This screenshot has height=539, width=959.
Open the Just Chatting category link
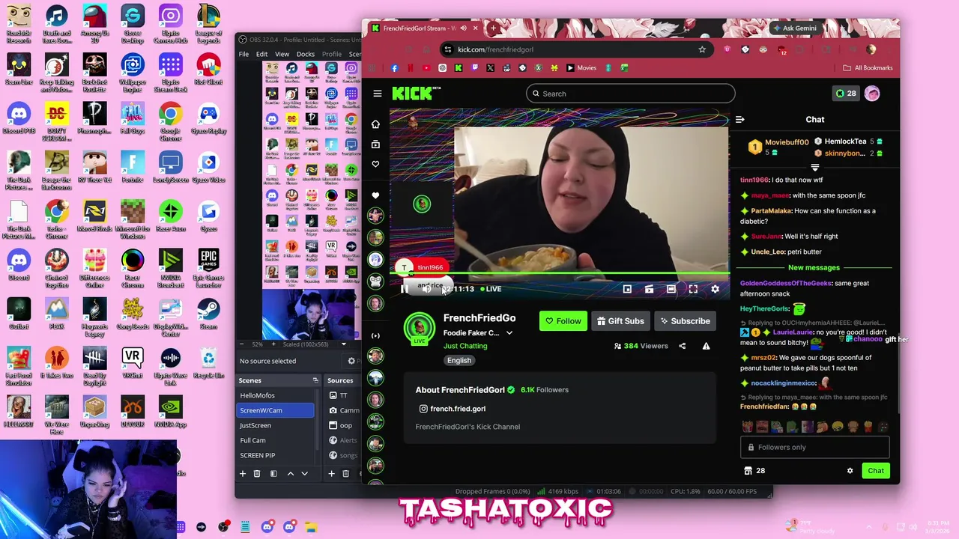(465, 346)
